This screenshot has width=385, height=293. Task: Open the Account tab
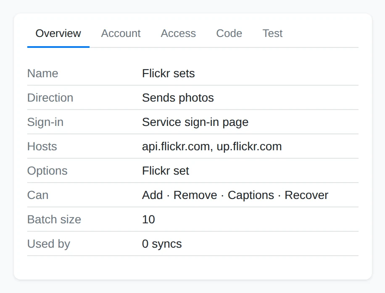tap(121, 33)
